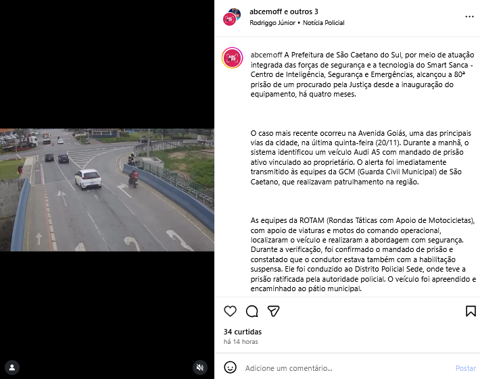480x379 pixels.
Task: Open the three-dot more options menu
Action: point(469,16)
